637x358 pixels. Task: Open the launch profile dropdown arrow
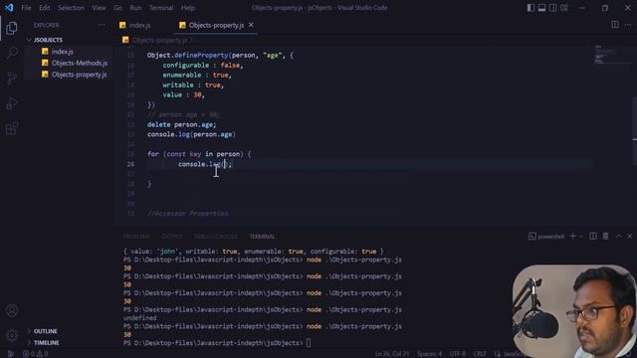581,237
